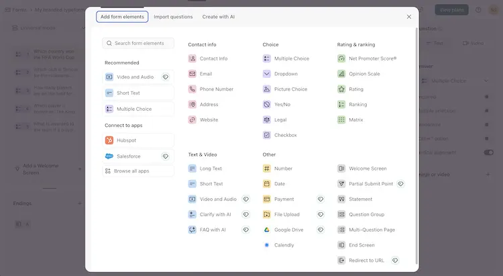Viewport: 503px width, 276px height.
Task: Choose the End Screen element
Action: [x=356, y=245]
